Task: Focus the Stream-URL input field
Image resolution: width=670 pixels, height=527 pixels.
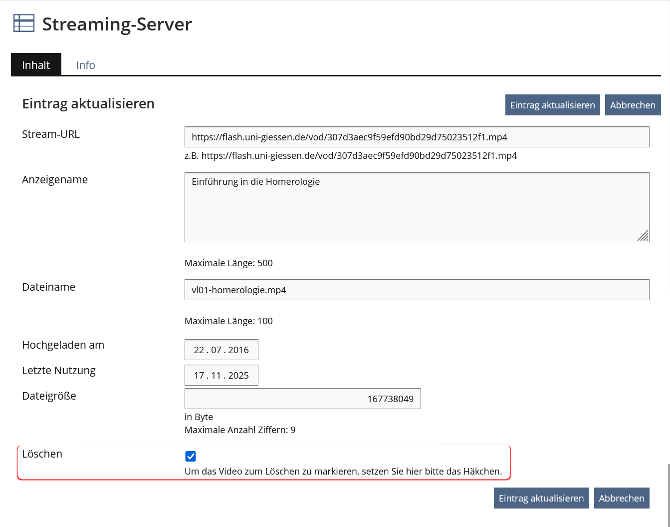Action: click(x=417, y=137)
